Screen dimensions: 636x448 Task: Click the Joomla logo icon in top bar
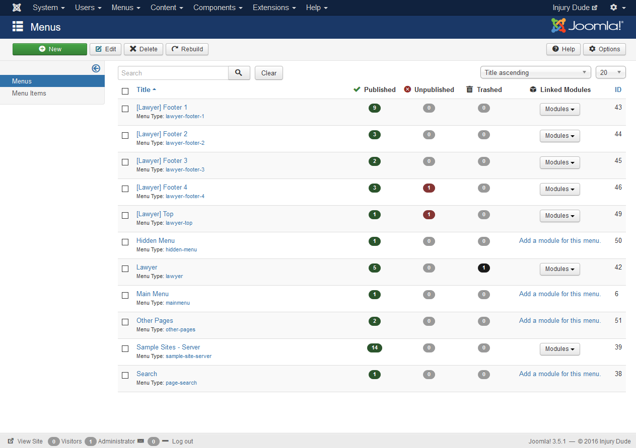[17, 8]
